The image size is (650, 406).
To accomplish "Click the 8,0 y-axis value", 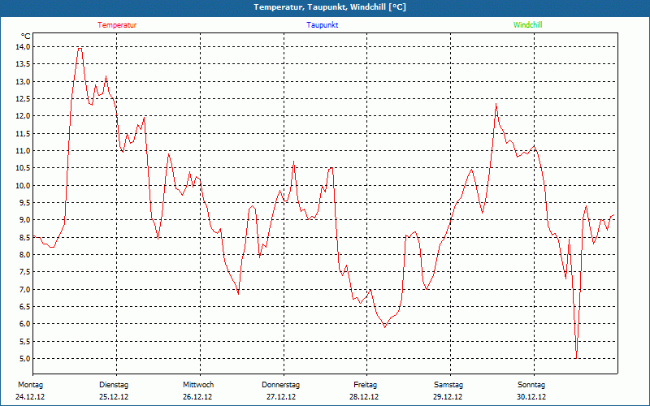I will click(25, 255).
